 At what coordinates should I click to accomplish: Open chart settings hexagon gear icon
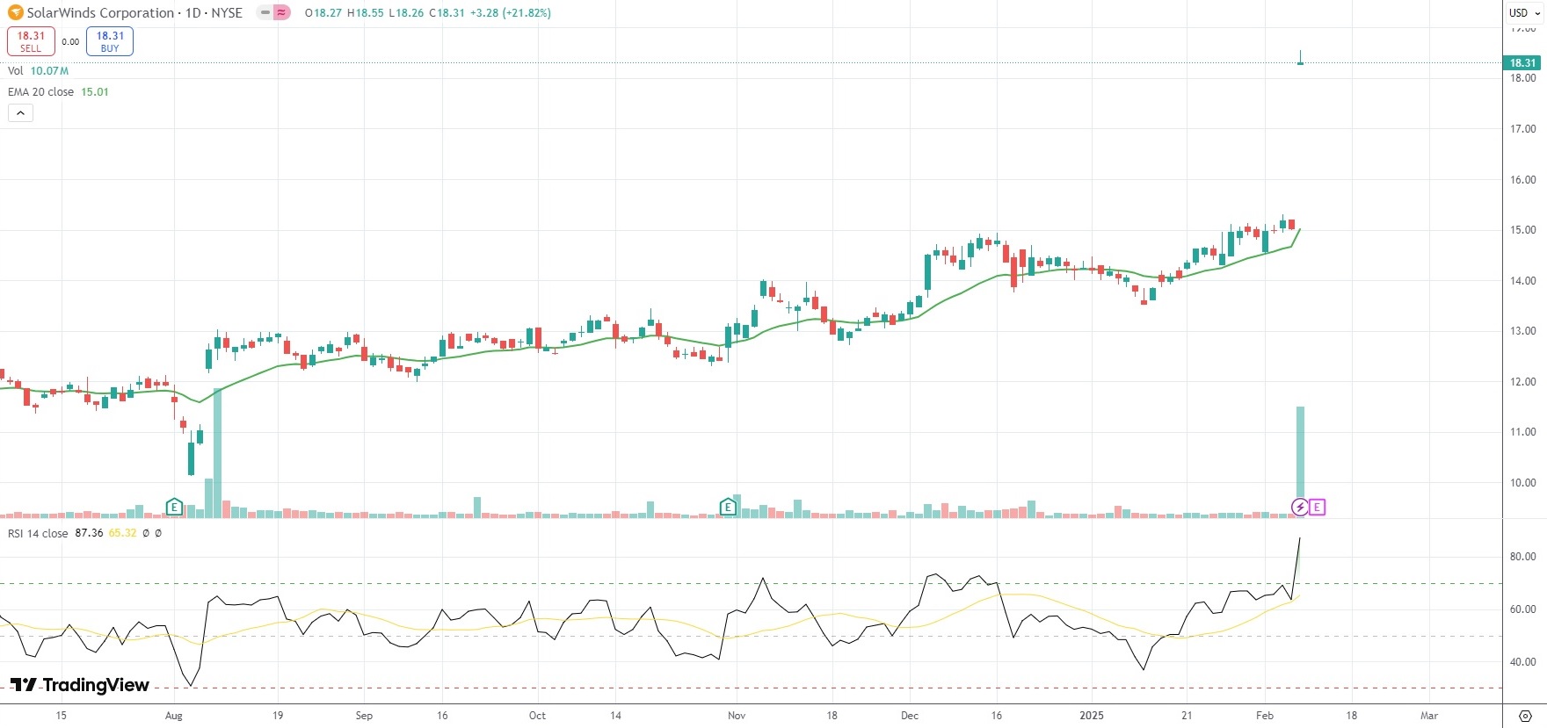[1525, 716]
